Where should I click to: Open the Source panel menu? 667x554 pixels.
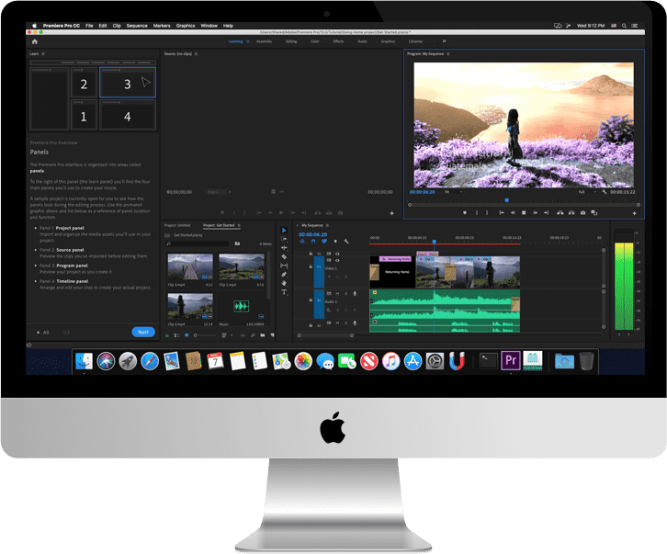point(196,54)
